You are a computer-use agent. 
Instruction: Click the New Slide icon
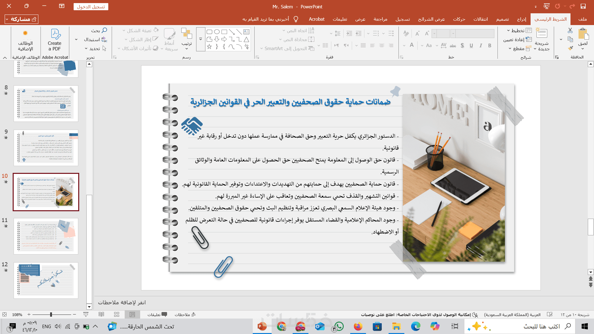[x=542, y=33]
